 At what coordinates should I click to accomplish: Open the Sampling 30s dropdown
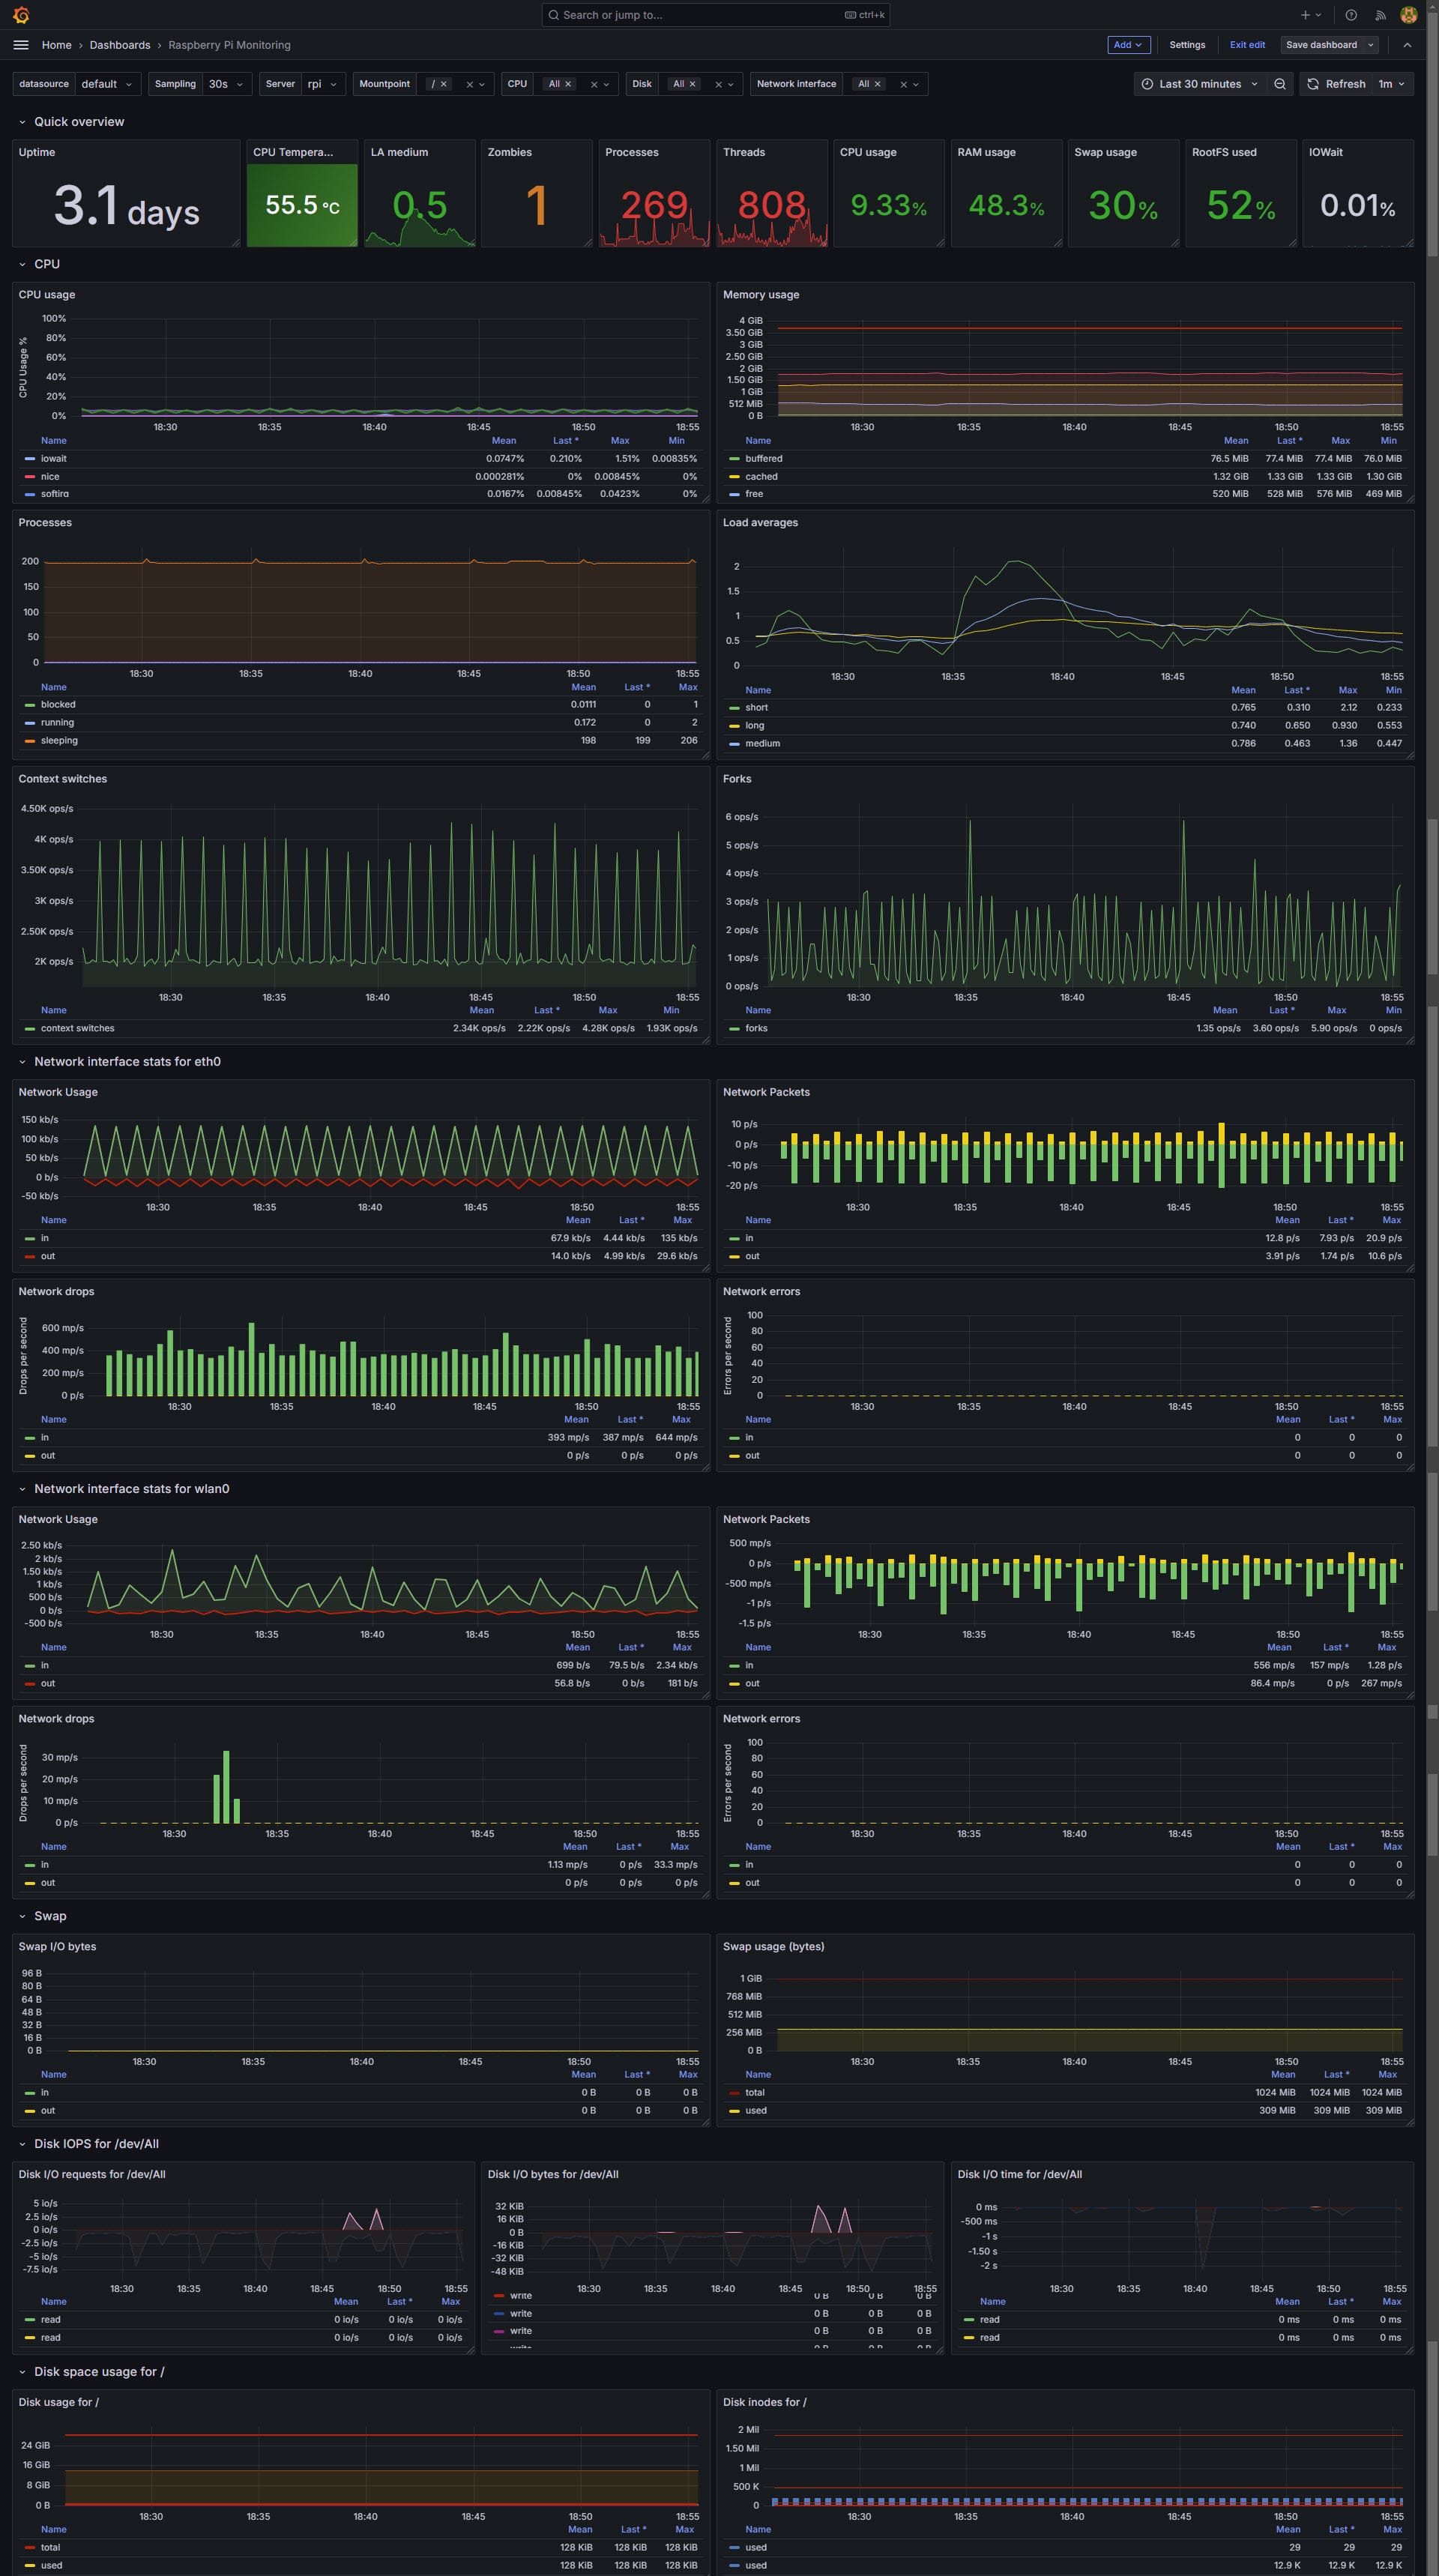[225, 84]
